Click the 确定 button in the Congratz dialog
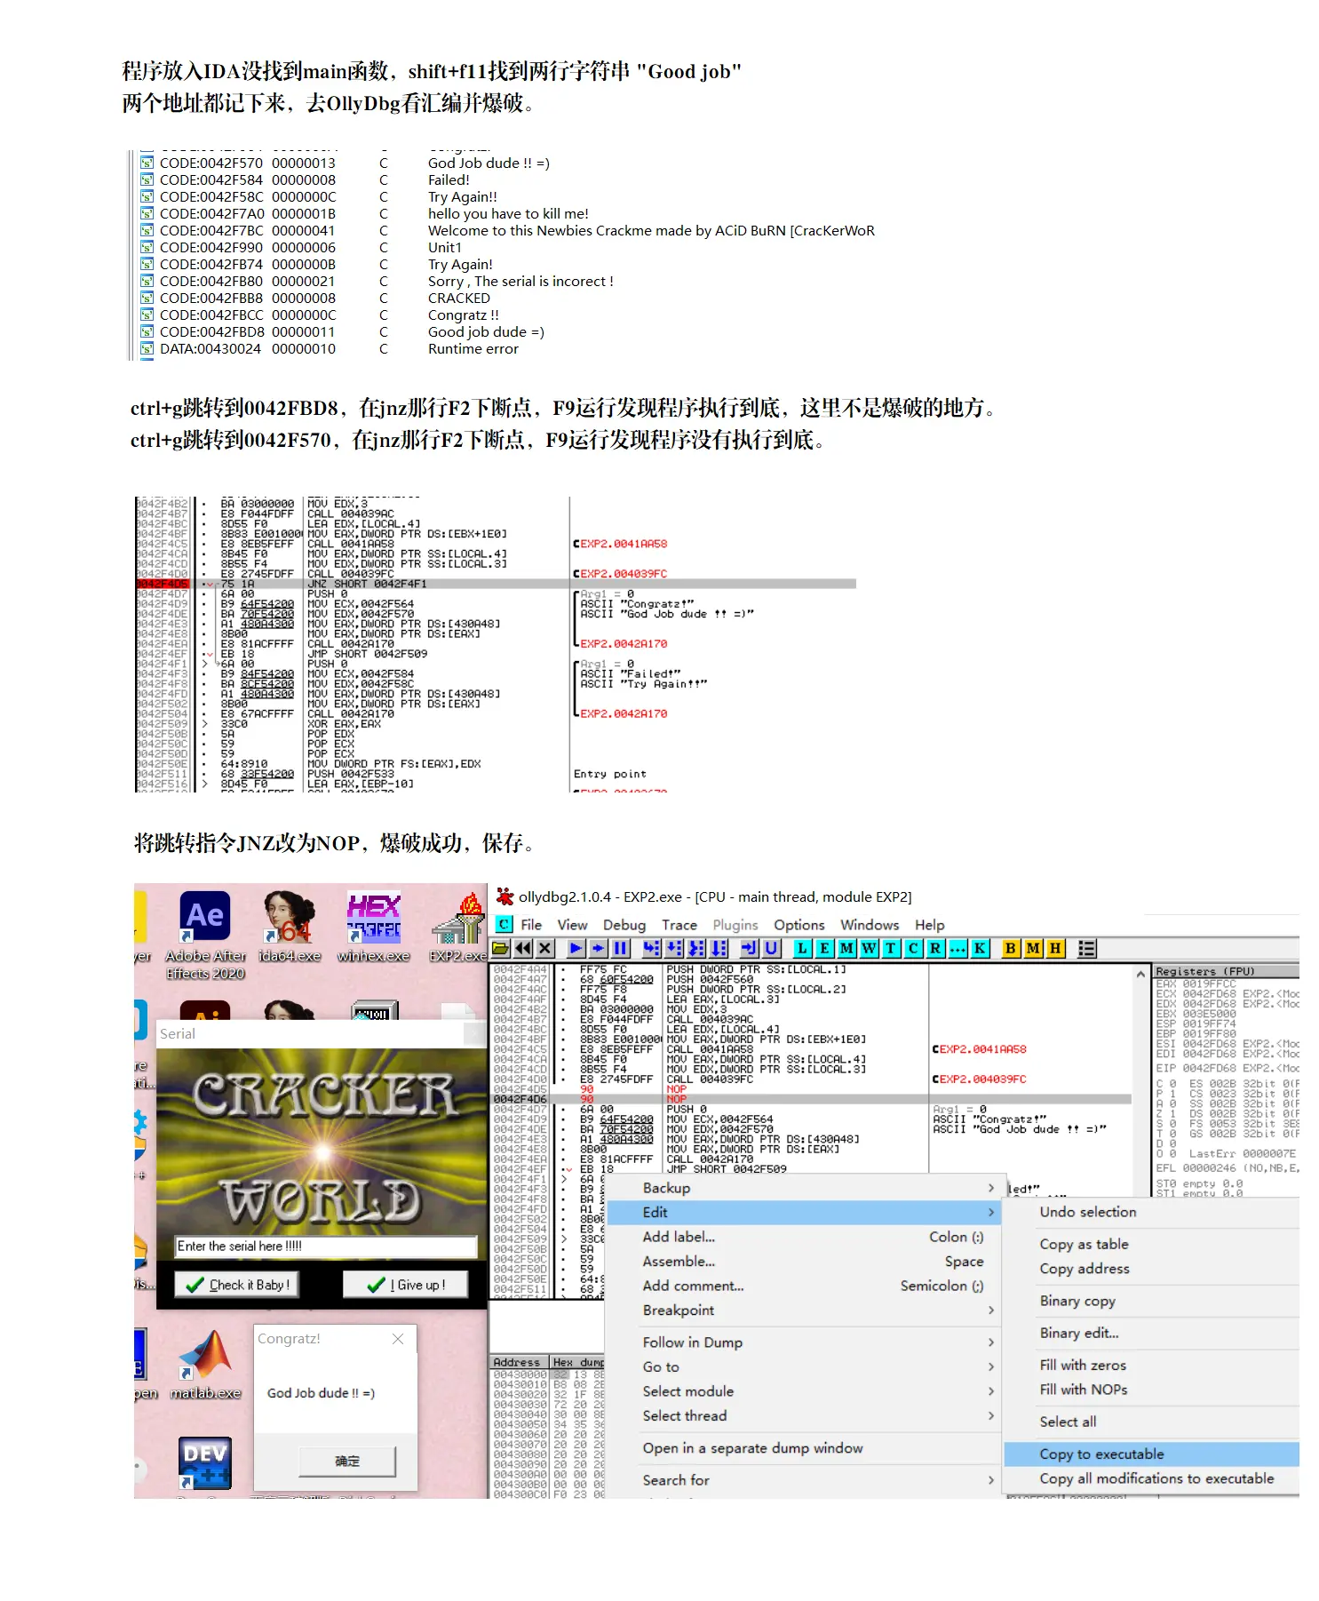Image resolution: width=1319 pixels, height=1601 pixels. [346, 1461]
